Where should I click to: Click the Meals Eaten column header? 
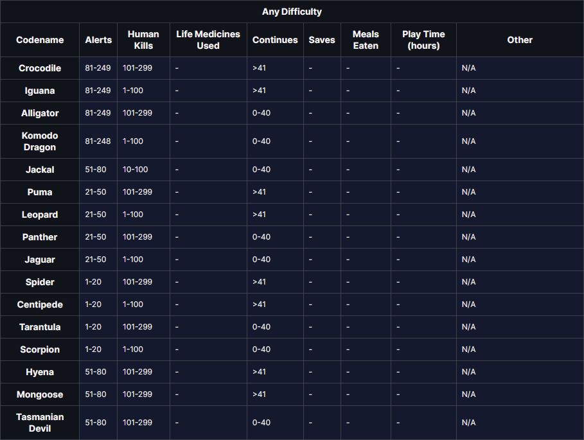[366, 40]
